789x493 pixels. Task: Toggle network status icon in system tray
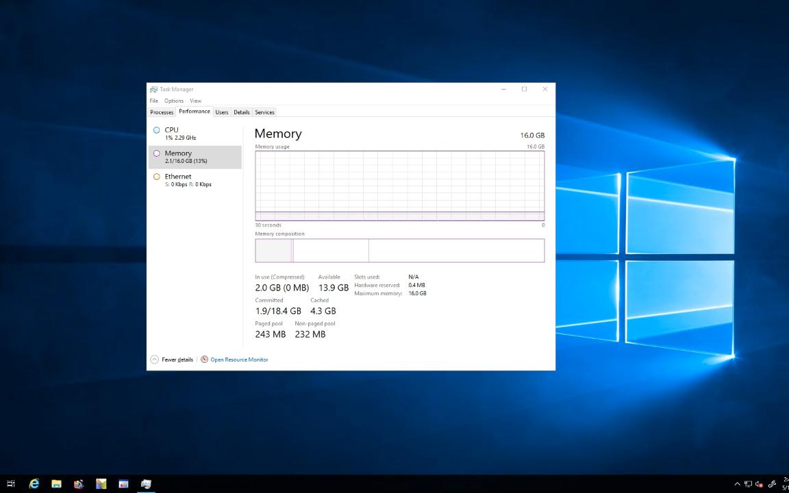[748, 484]
